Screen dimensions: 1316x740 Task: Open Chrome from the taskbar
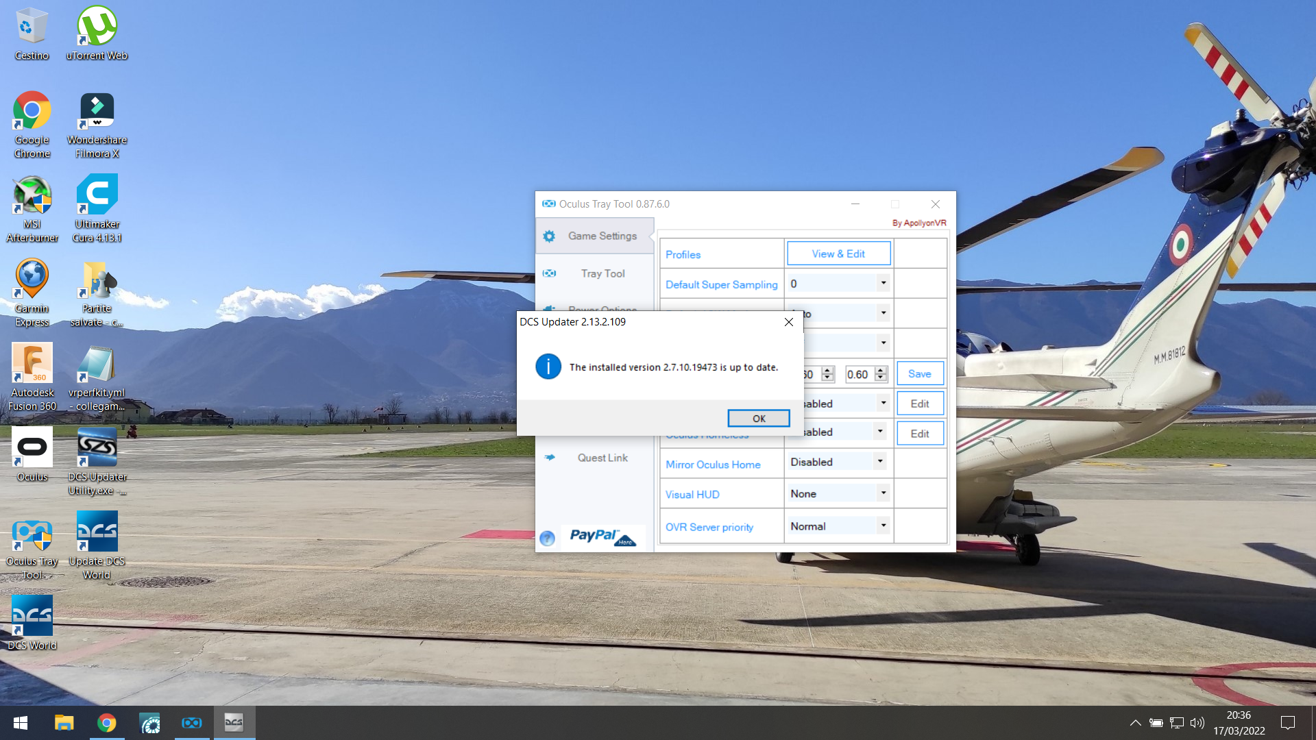click(x=106, y=723)
